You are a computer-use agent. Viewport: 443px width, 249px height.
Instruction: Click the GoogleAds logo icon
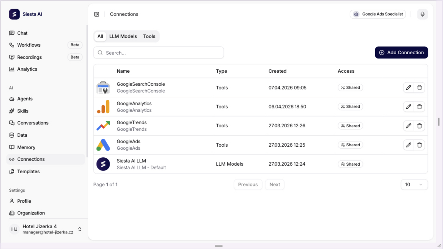[103, 145]
